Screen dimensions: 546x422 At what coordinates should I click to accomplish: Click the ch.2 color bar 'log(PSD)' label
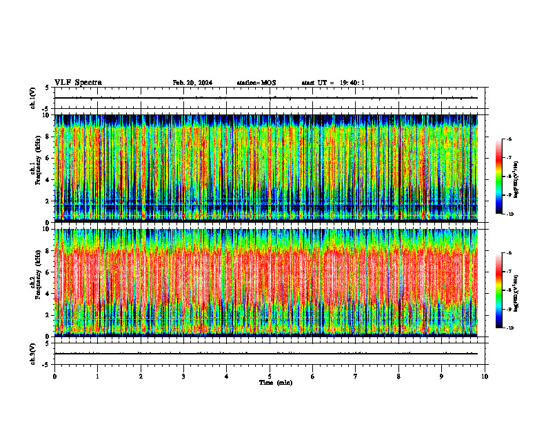[516, 292]
